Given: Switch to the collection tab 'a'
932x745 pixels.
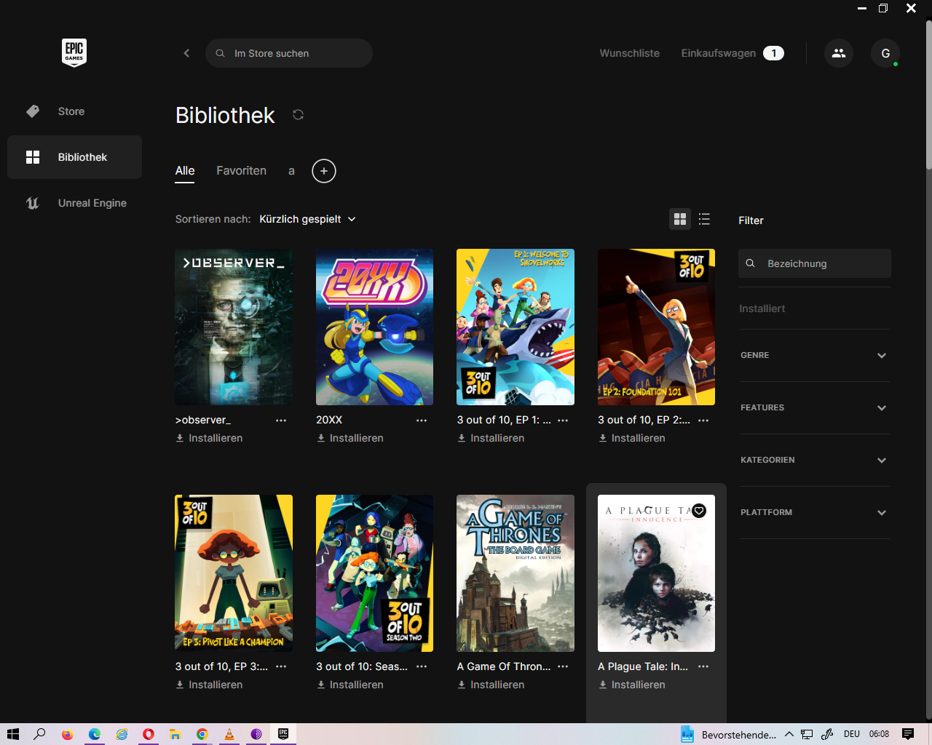Looking at the screenshot, I should (x=291, y=171).
